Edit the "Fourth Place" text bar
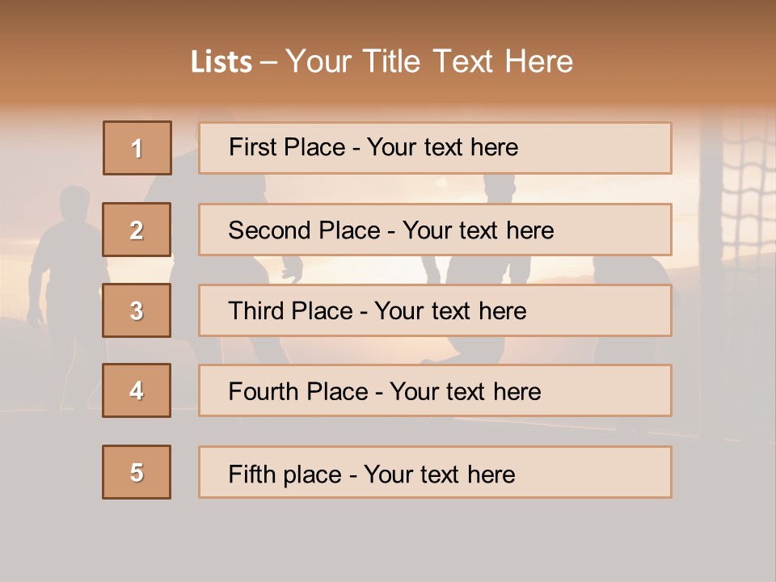776x582 pixels. pos(435,390)
